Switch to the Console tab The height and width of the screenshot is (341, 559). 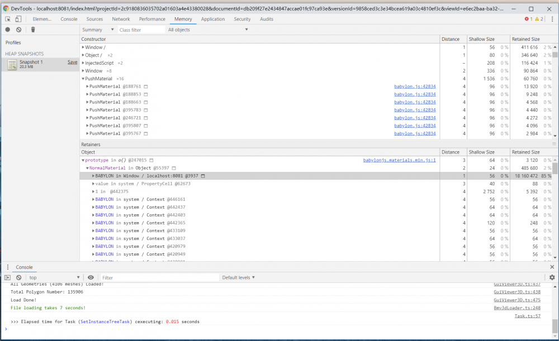69,19
